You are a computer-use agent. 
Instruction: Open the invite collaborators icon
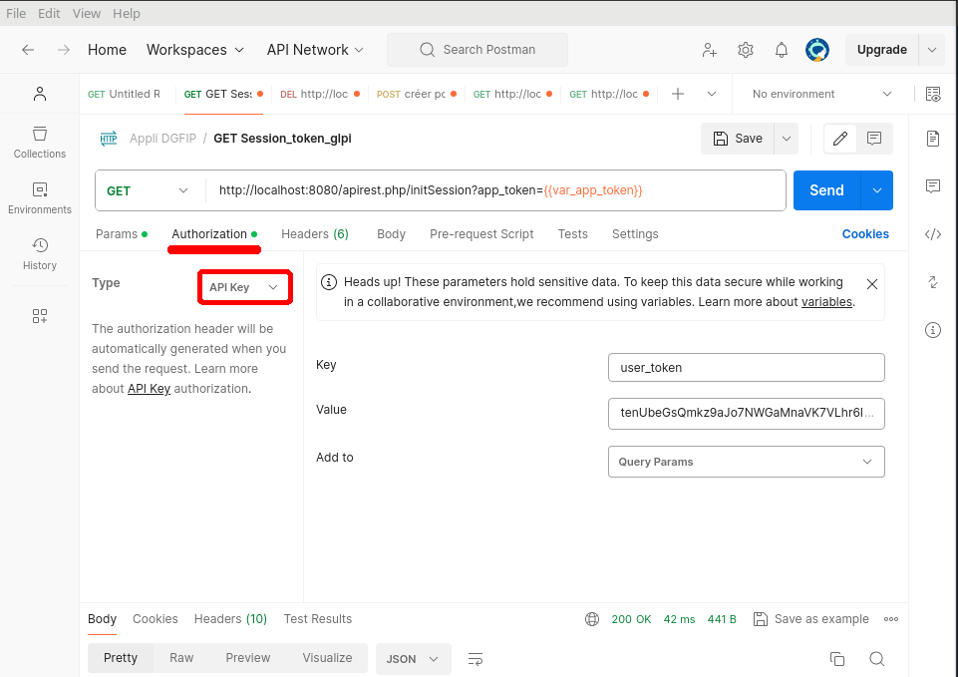[x=710, y=50]
